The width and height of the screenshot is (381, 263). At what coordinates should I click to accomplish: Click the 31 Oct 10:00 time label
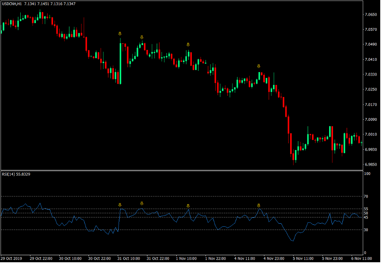tap(129, 259)
